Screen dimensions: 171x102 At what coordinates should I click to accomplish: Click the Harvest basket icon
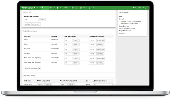[x=50, y=8]
